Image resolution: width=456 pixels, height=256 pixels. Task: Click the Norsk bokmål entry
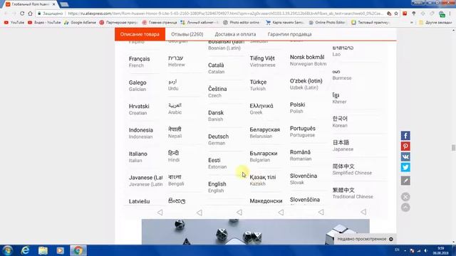tap(308, 60)
